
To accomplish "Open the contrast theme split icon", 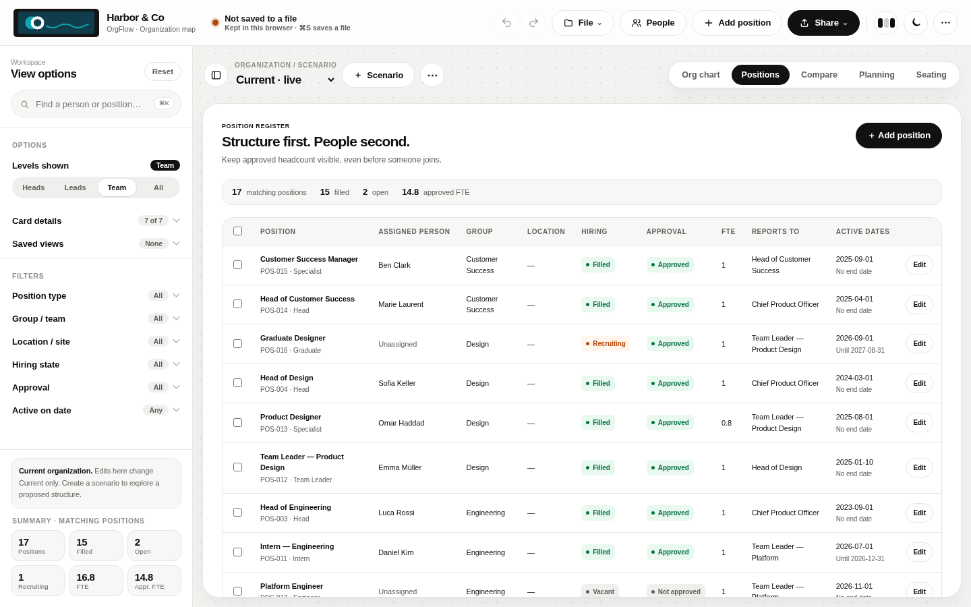I will click(x=886, y=23).
